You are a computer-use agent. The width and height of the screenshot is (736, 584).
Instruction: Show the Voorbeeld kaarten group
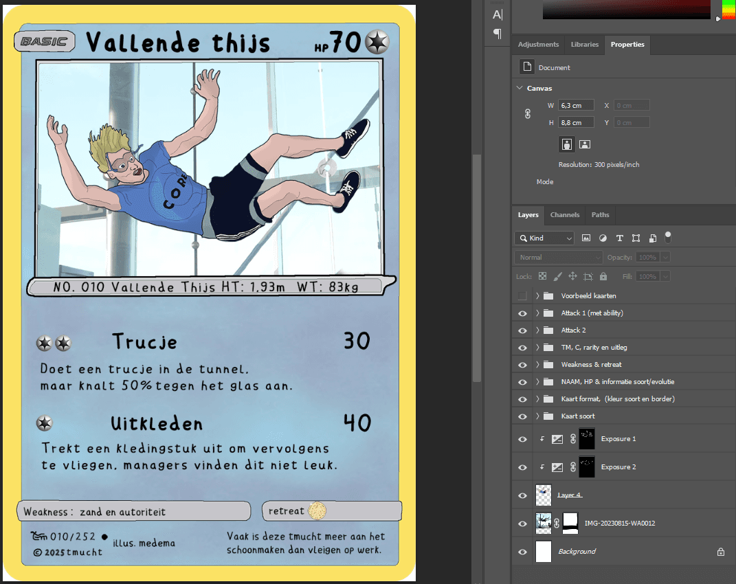[x=522, y=295]
